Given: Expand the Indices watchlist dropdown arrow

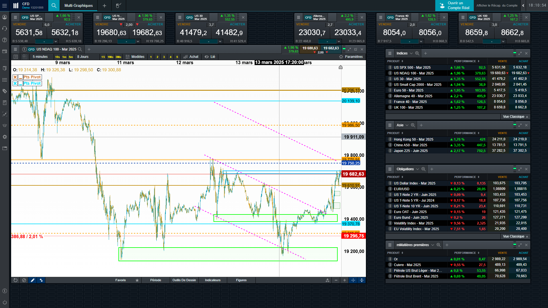Looking at the screenshot, I should 411,53.
